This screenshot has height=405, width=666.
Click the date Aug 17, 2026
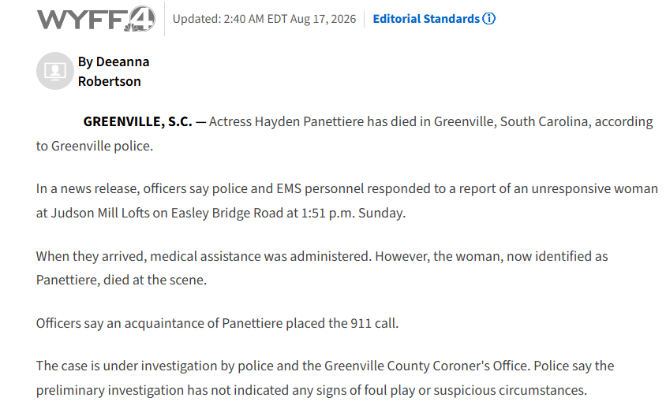click(x=324, y=19)
